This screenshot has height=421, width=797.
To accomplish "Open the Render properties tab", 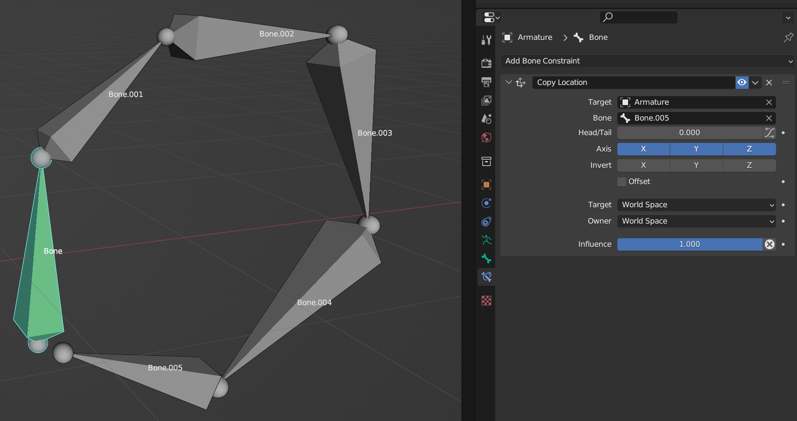I will tap(486, 63).
